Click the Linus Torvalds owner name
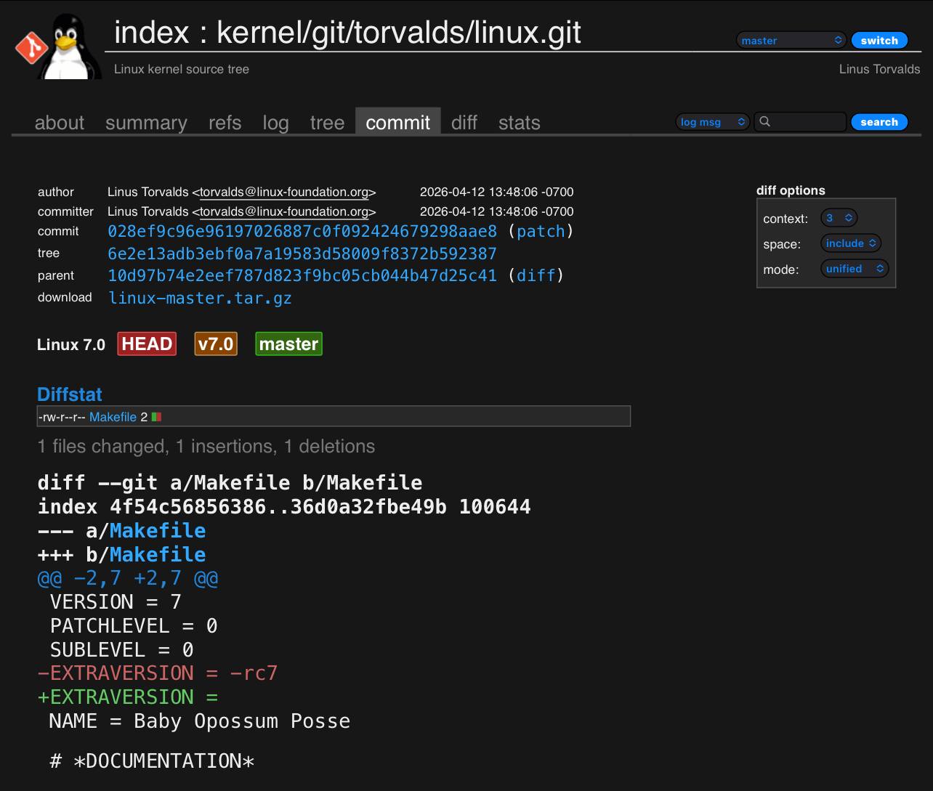This screenshot has height=791, width=933. pos(879,70)
